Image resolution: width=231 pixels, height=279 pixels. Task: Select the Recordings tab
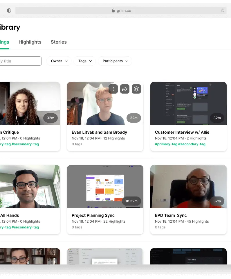(4, 42)
